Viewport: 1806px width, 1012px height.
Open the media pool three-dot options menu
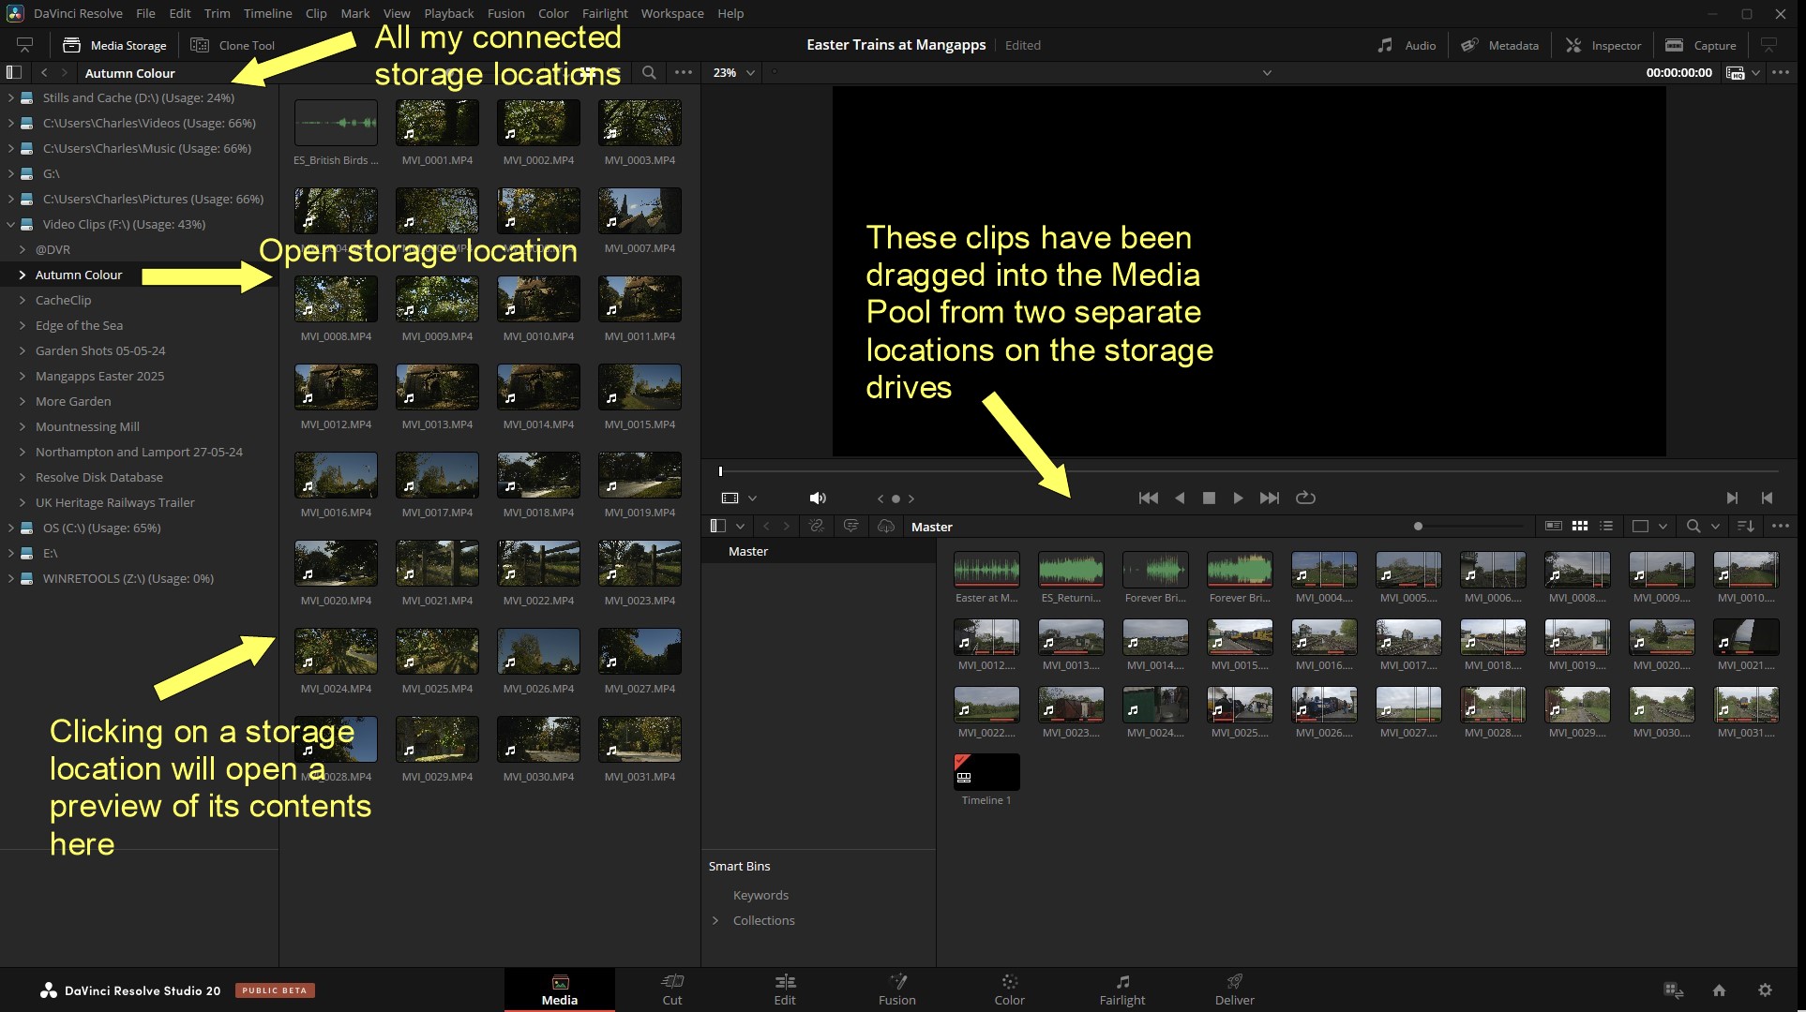click(x=1781, y=527)
